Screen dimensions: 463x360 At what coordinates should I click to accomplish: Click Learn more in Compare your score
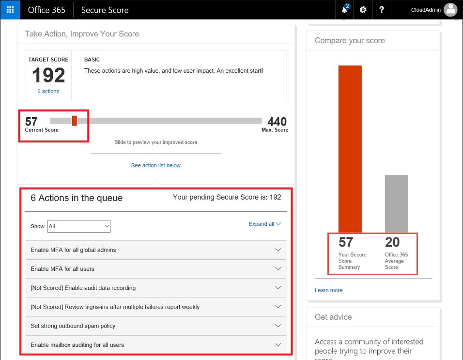[328, 290]
